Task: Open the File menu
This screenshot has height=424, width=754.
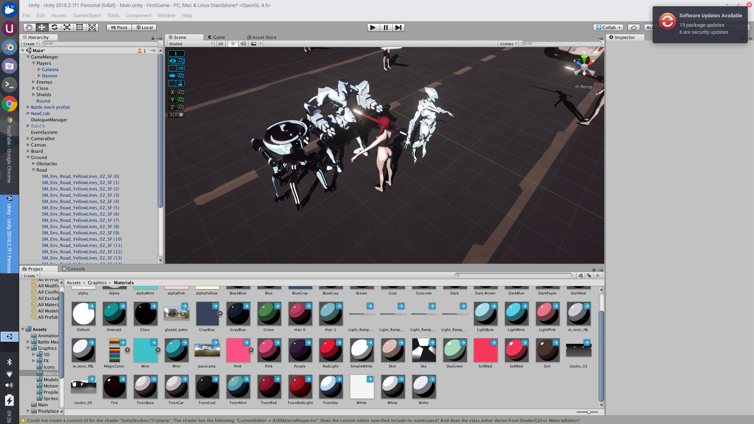Action: (26, 16)
